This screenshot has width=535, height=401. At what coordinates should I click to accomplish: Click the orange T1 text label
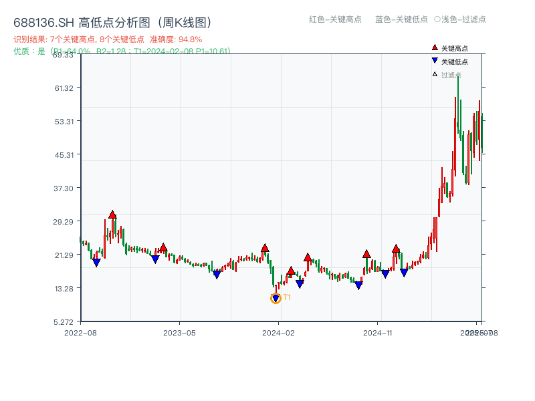(x=287, y=297)
